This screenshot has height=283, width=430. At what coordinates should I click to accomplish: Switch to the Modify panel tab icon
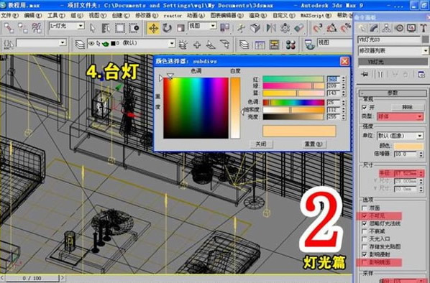click(374, 28)
